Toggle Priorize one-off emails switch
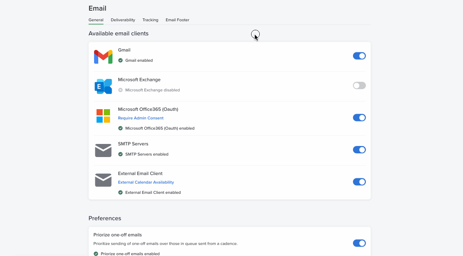 click(360, 243)
